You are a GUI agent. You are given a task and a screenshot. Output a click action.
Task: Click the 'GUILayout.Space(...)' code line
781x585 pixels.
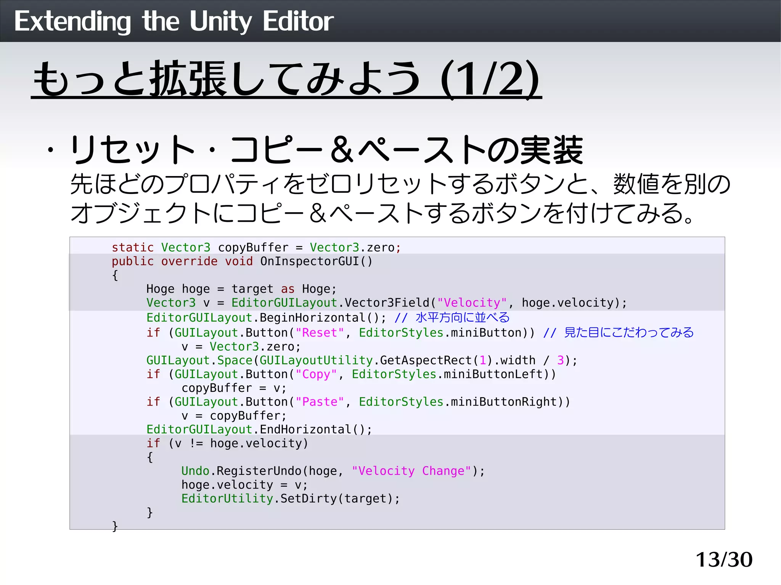(362, 361)
